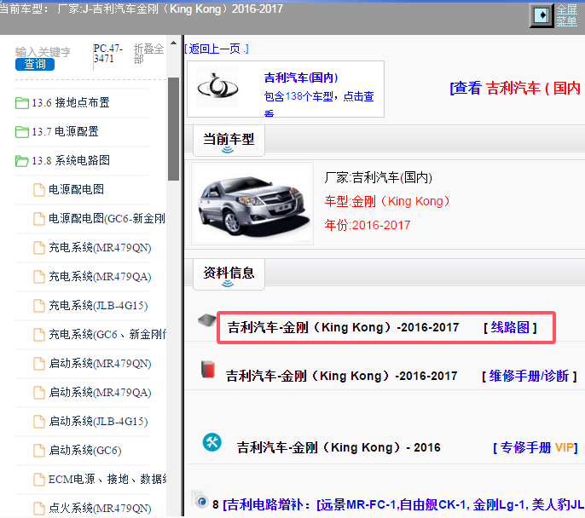Viewport: 585px width, 518px height.
Task: Click the King Kong car photo thumbnail
Action: 252,204
